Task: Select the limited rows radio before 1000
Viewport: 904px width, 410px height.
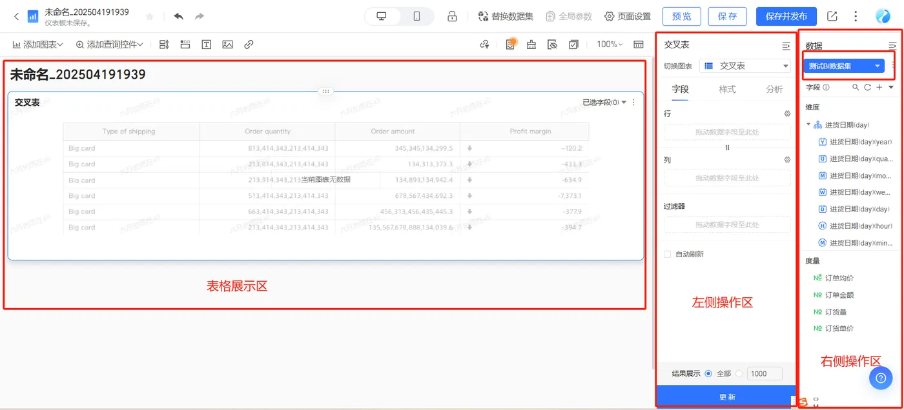Action: (739, 373)
